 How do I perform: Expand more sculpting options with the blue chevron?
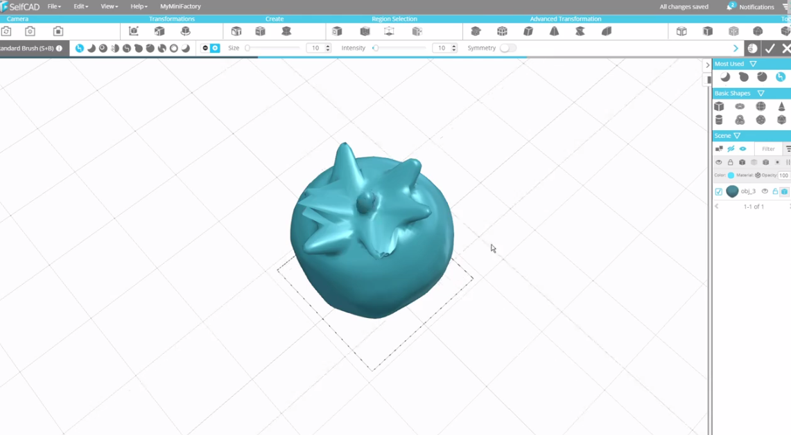[x=736, y=48]
